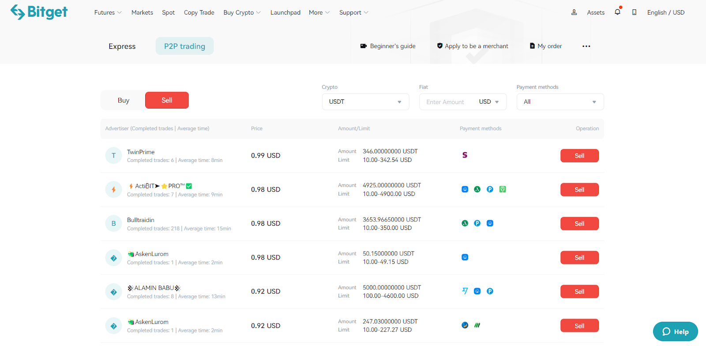Focus the Enter Amount input field
The image size is (706, 346).
coord(446,102)
